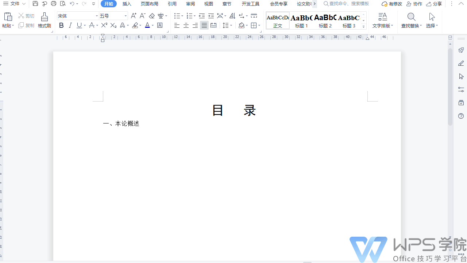Viewport: 467px width, 263px height.
Task: Click the Undo arrow icon
Action: (x=72, y=4)
